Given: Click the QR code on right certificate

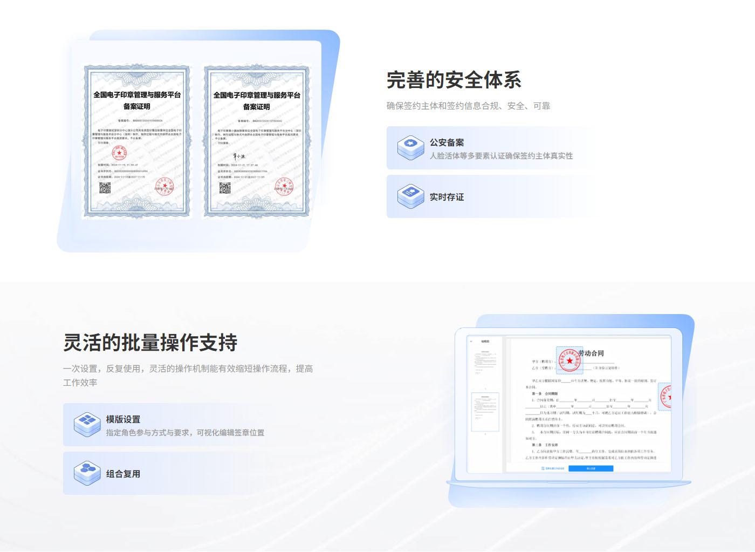Looking at the screenshot, I should tap(225, 188).
